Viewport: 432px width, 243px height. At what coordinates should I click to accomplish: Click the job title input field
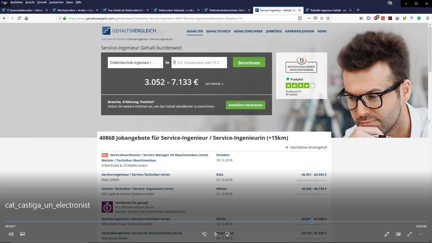[135, 62]
